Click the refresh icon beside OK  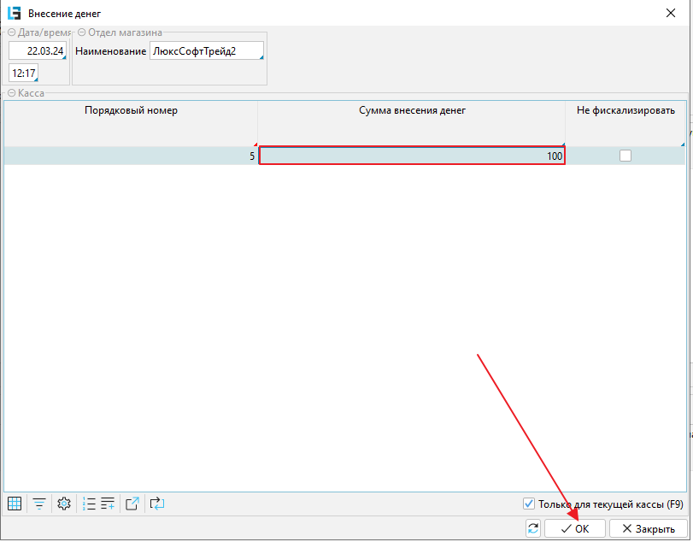click(533, 528)
